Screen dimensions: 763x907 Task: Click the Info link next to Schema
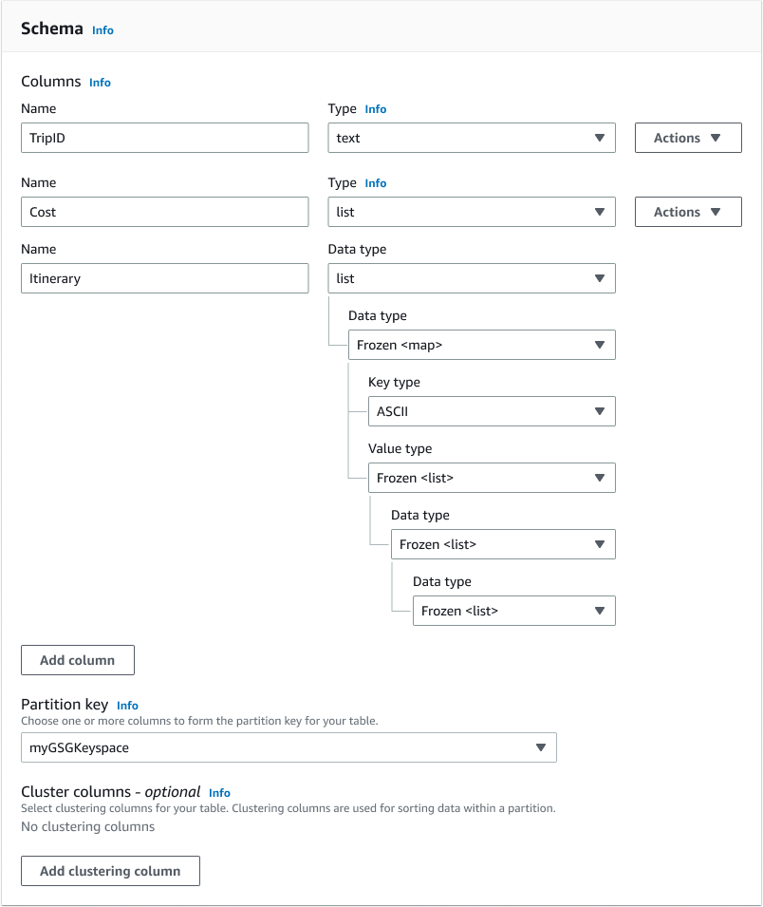[102, 29]
